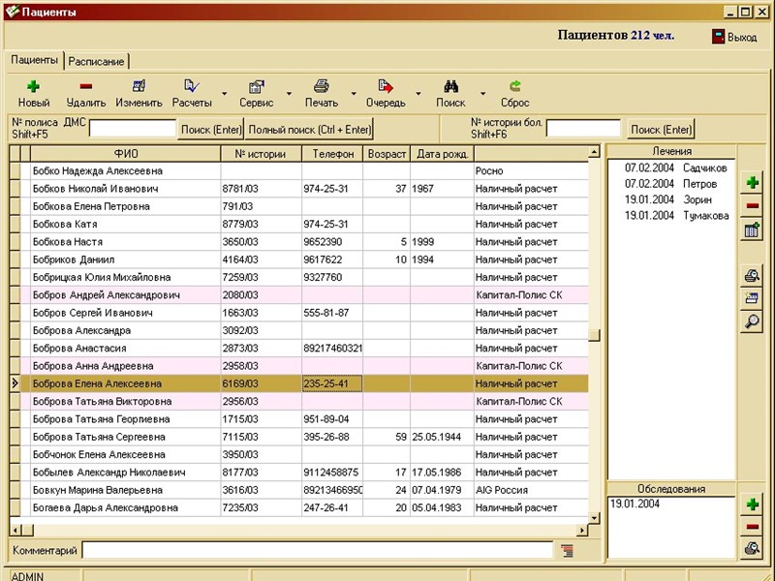
Task: Open Расчеты calculations toolbar icon
Action: tap(192, 87)
